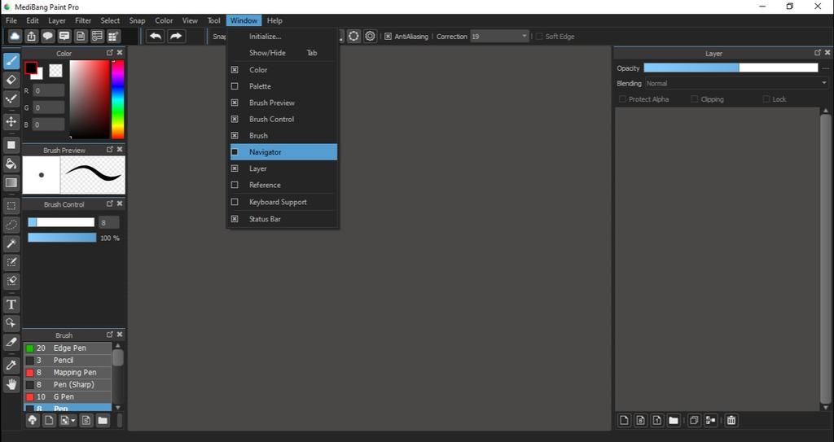This screenshot has height=442, width=834.
Task: Toggle the Navigator window entry
Action: 283,152
